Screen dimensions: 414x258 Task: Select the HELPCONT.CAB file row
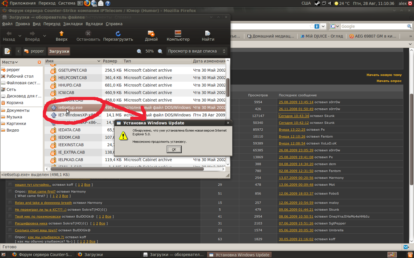pyautogui.click(x=135, y=78)
